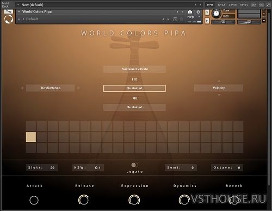Image resolution: width=272 pixels, height=211 pixels.
Task: Select the outlined Sustained articulation
Action: 134,88
